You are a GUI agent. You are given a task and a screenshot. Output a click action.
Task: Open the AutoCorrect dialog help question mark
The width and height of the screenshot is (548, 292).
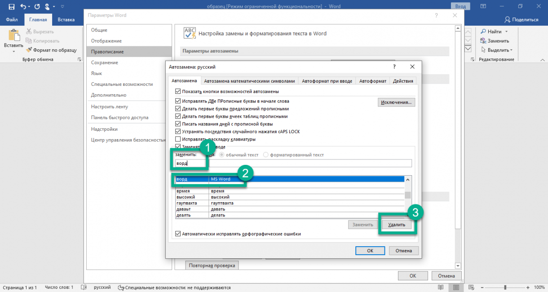[x=394, y=66]
